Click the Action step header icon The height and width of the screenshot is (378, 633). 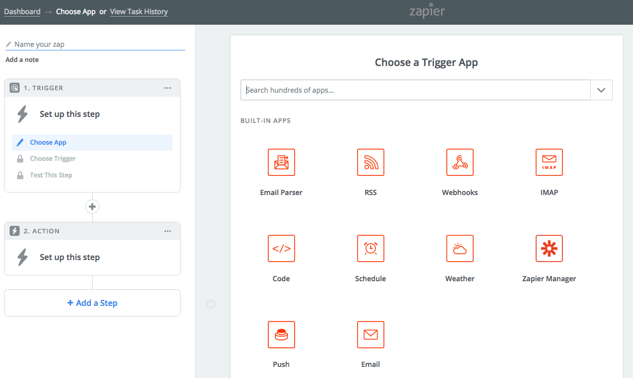coord(15,231)
